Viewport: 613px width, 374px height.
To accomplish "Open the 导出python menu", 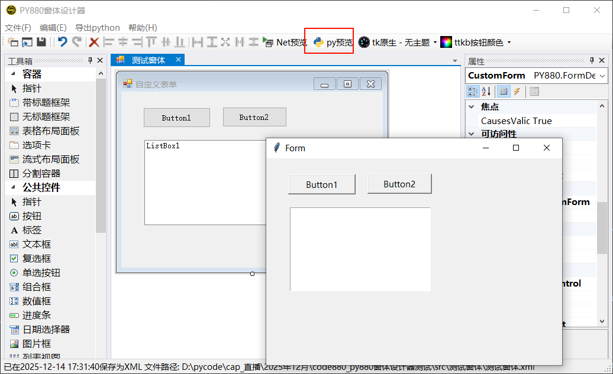I will click(98, 27).
